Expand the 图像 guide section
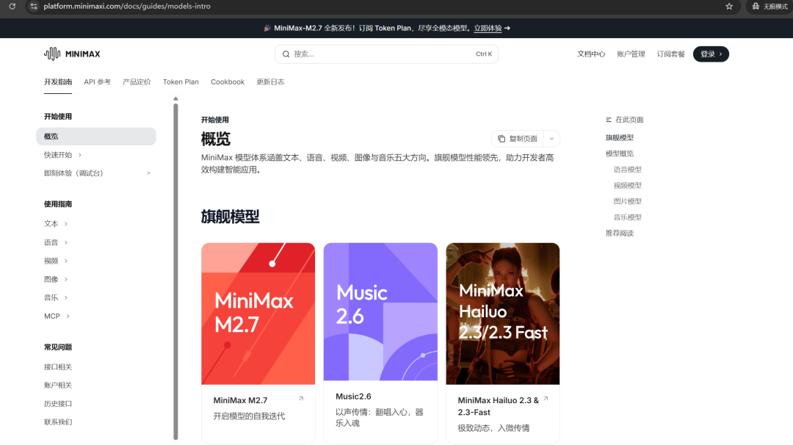The width and height of the screenshot is (793, 445). pos(66,280)
